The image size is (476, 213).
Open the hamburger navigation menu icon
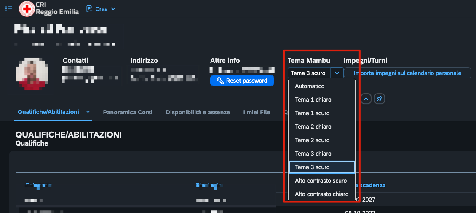tap(9, 9)
